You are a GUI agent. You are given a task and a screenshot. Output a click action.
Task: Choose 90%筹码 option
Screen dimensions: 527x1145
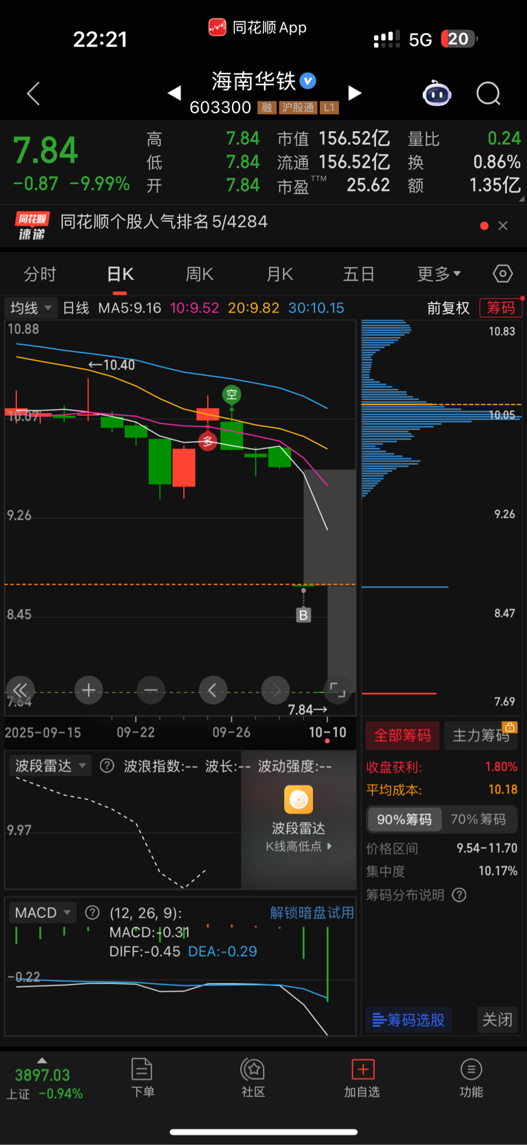(x=404, y=820)
